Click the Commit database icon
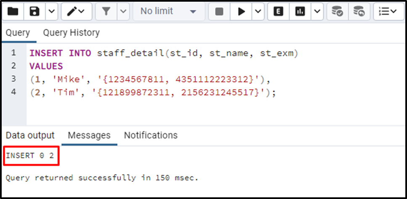Screen dimensions: 407x199 click(x=338, y=11)
